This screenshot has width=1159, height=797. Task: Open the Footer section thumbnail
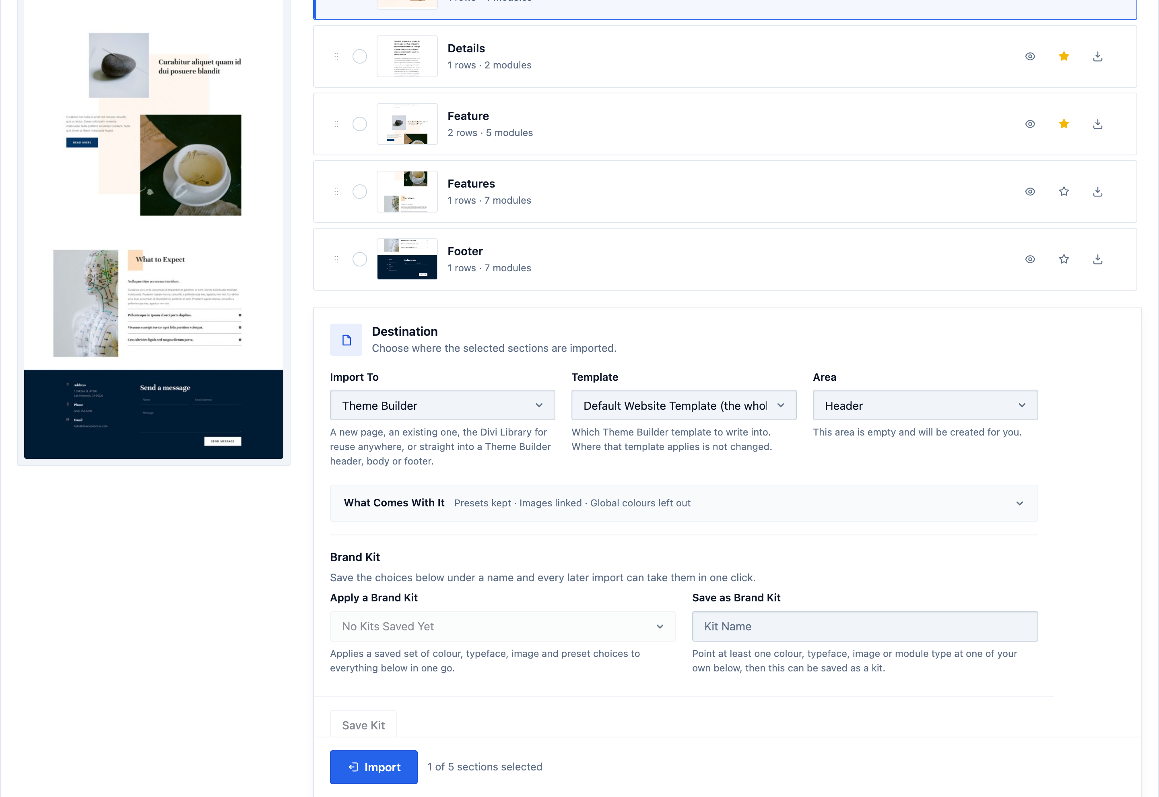coord(407,259)
